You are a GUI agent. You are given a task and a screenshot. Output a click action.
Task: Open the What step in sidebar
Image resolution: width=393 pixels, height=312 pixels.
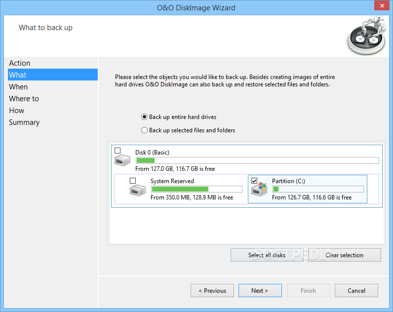pyautogui.click(x=53, y=75)
